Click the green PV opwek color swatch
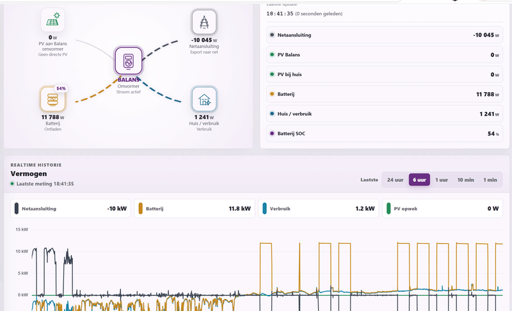 coord(388,209)
